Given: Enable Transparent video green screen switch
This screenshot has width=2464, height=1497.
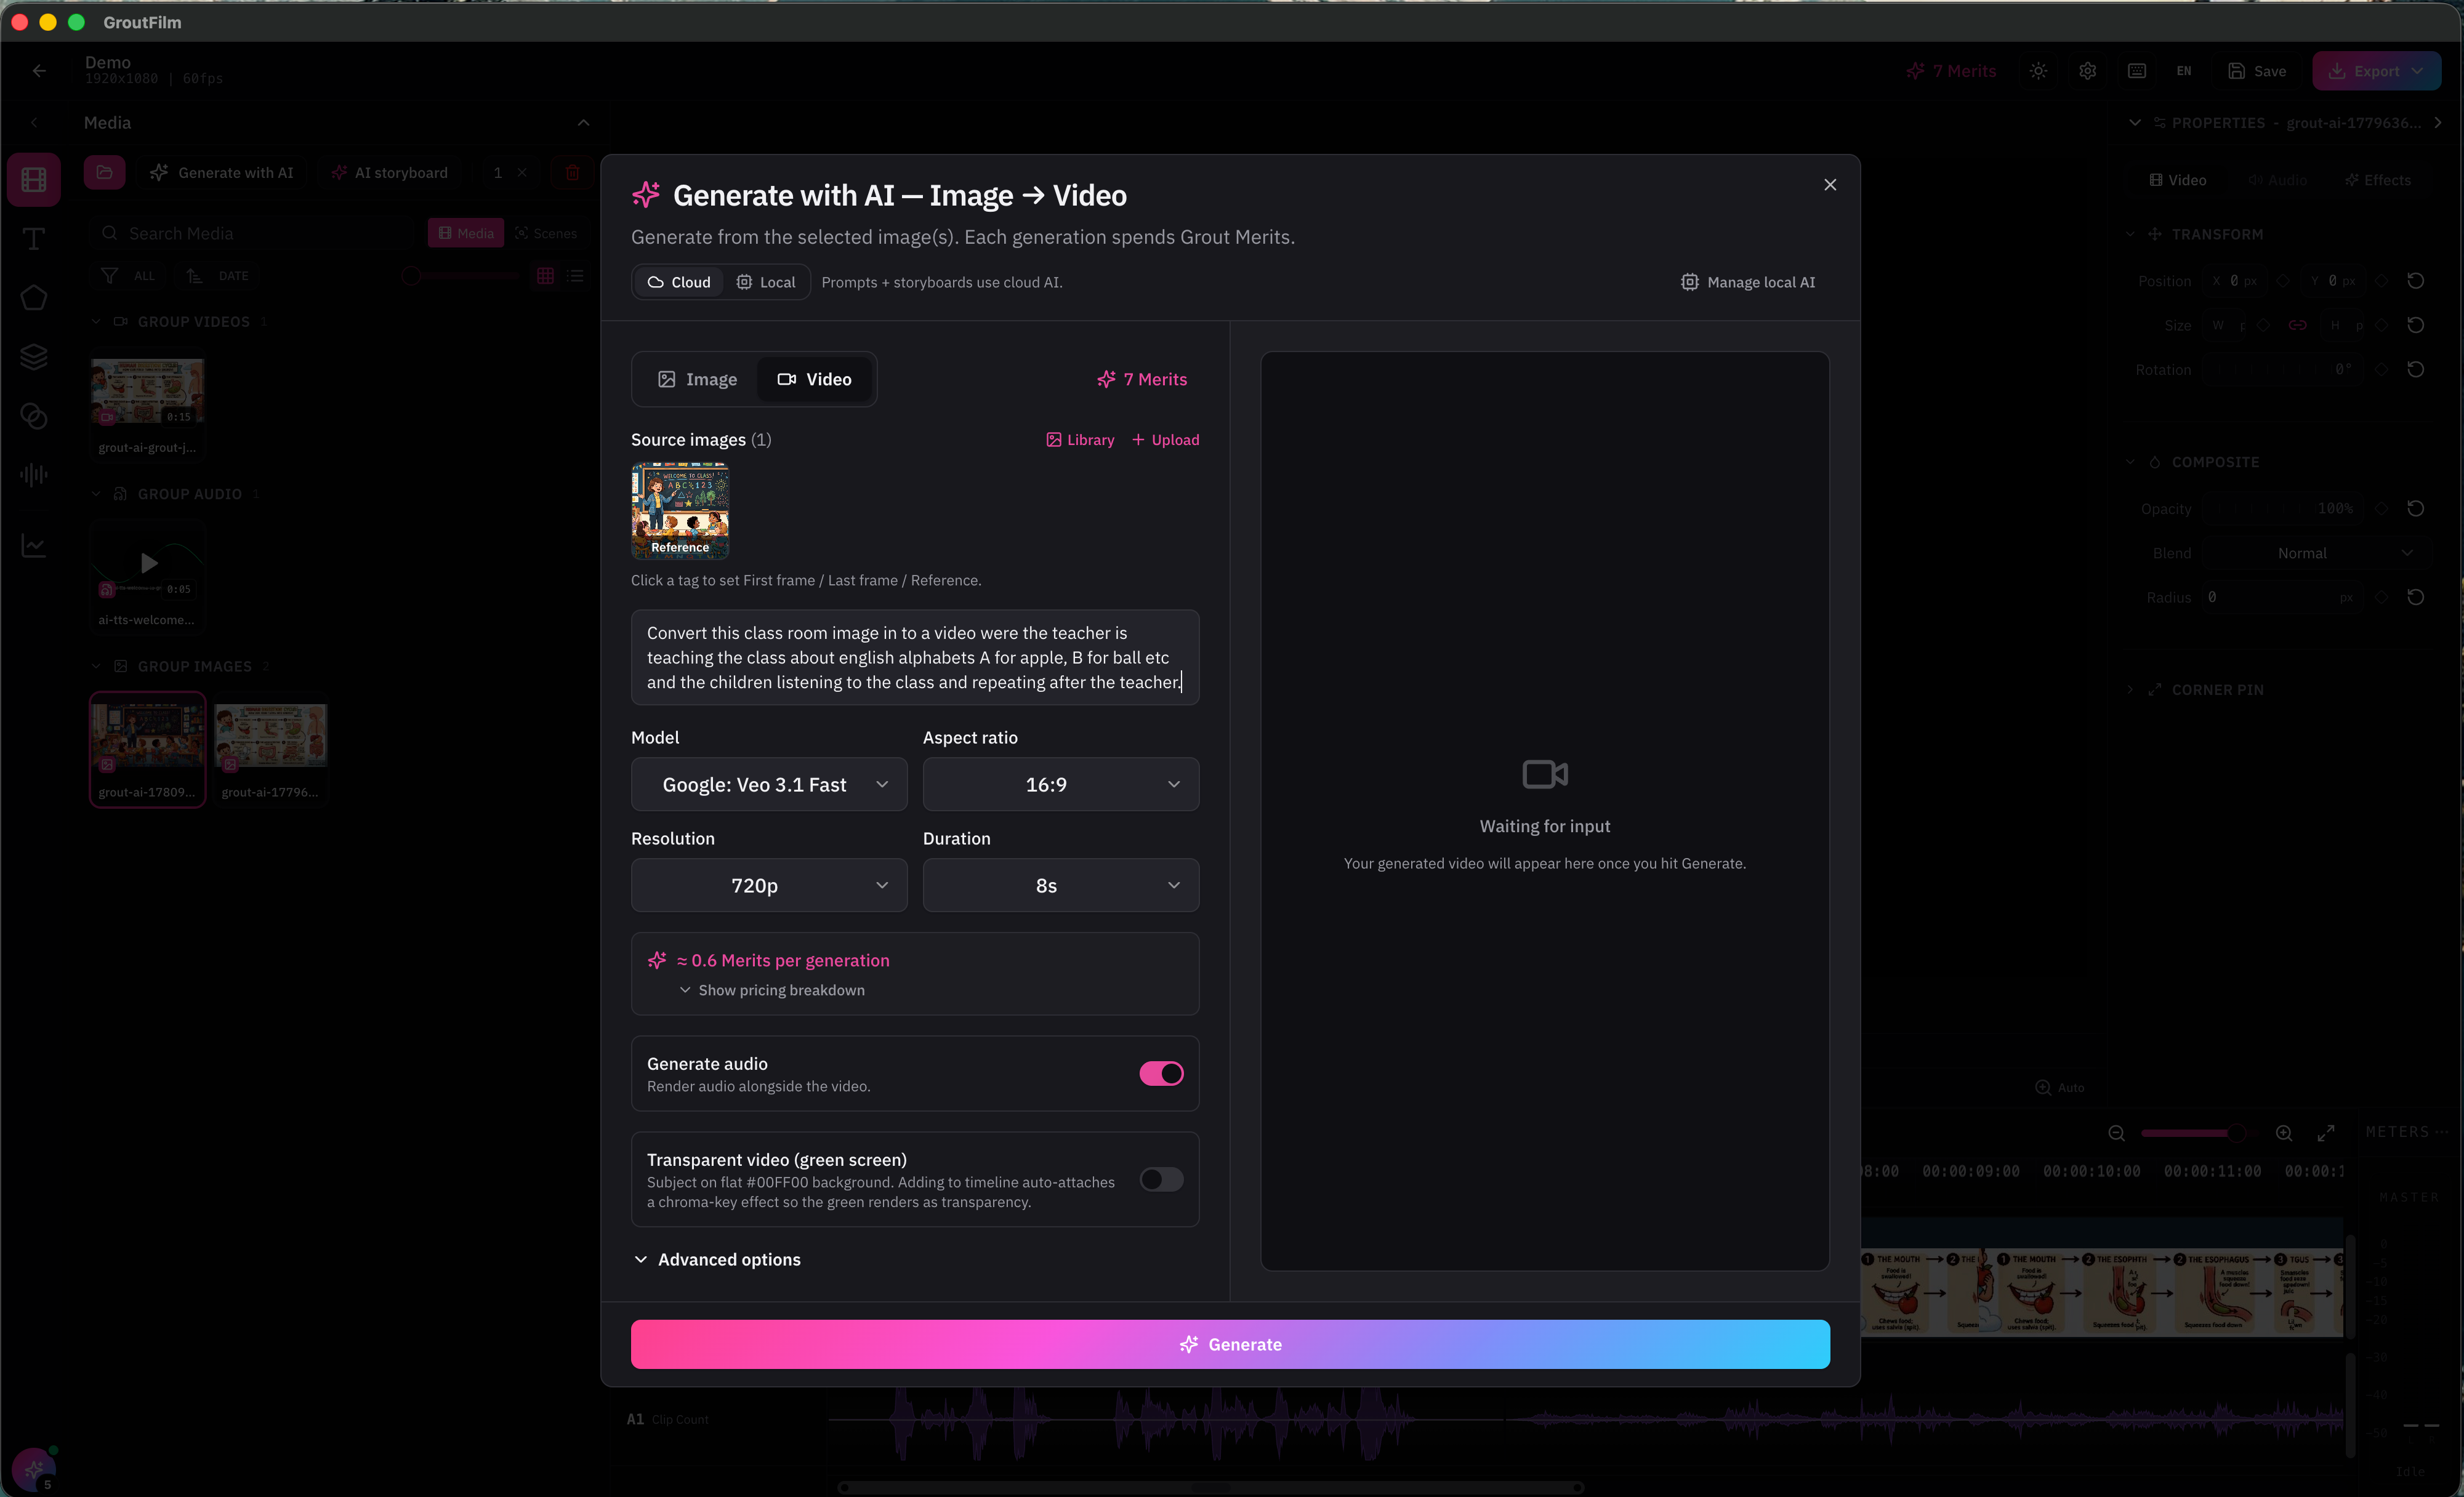Looking at the screenshot, I should coord(1161,1179).
